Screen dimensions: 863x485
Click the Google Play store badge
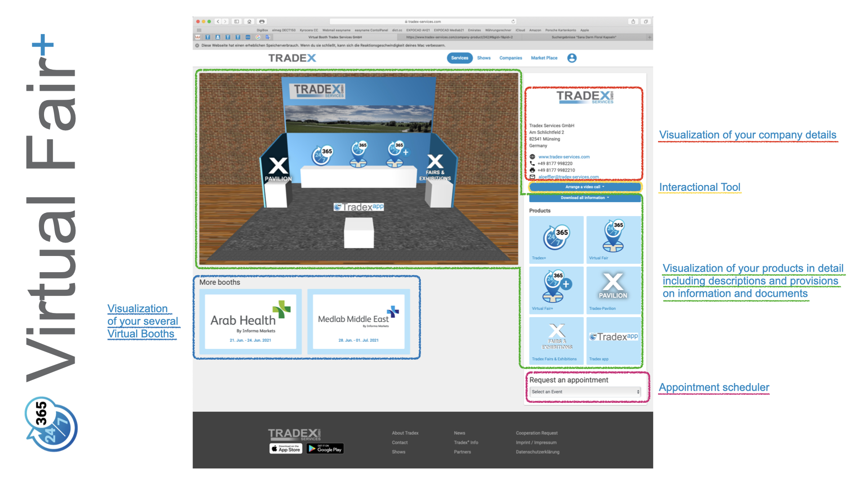tap(325, 449)
